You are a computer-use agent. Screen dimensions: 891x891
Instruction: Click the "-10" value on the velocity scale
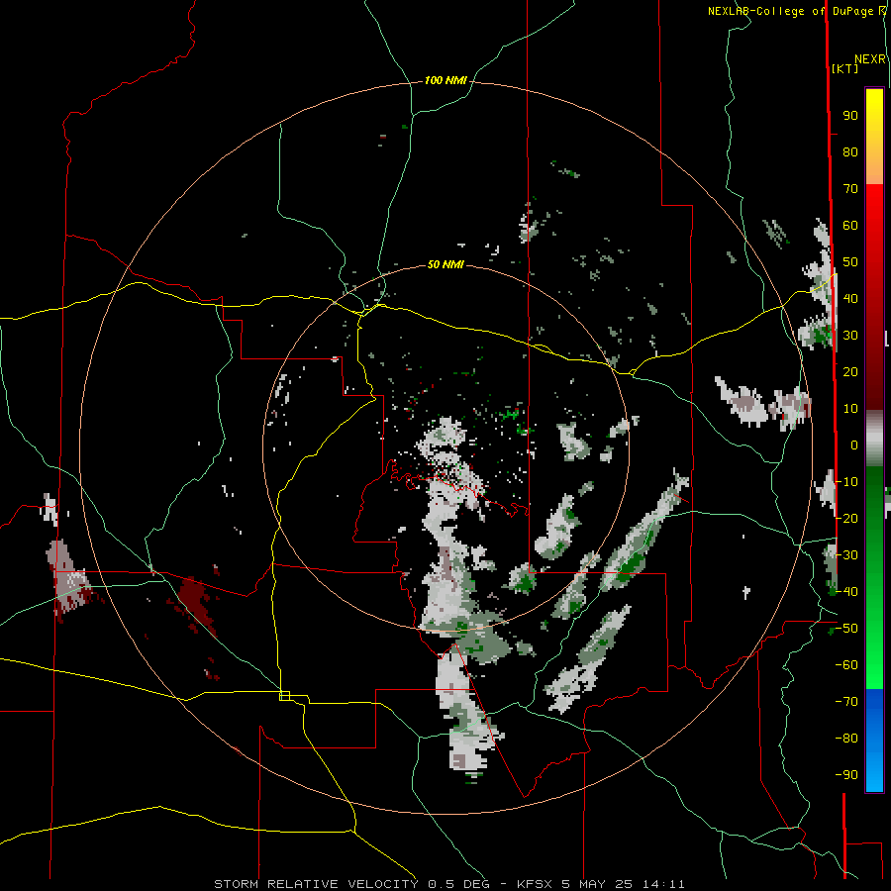(x=846, y=482)
